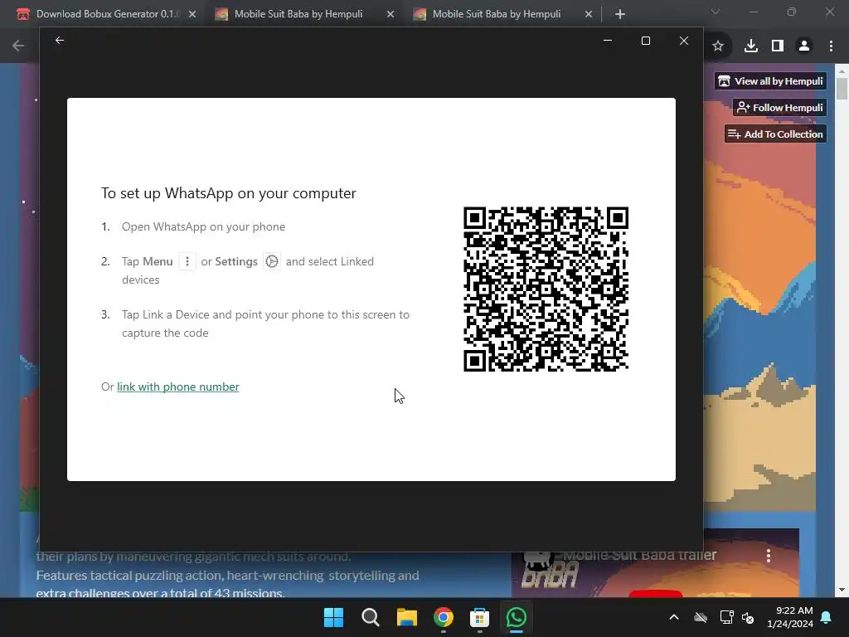Click the WhatsApp QR code image
Screen dimensions: 849x637
(x=546, y=289)
